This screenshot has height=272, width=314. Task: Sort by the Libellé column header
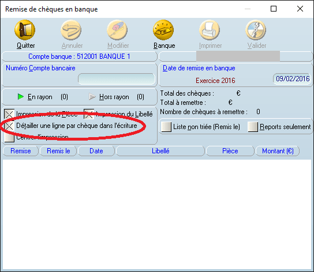(x=160, y=151)
